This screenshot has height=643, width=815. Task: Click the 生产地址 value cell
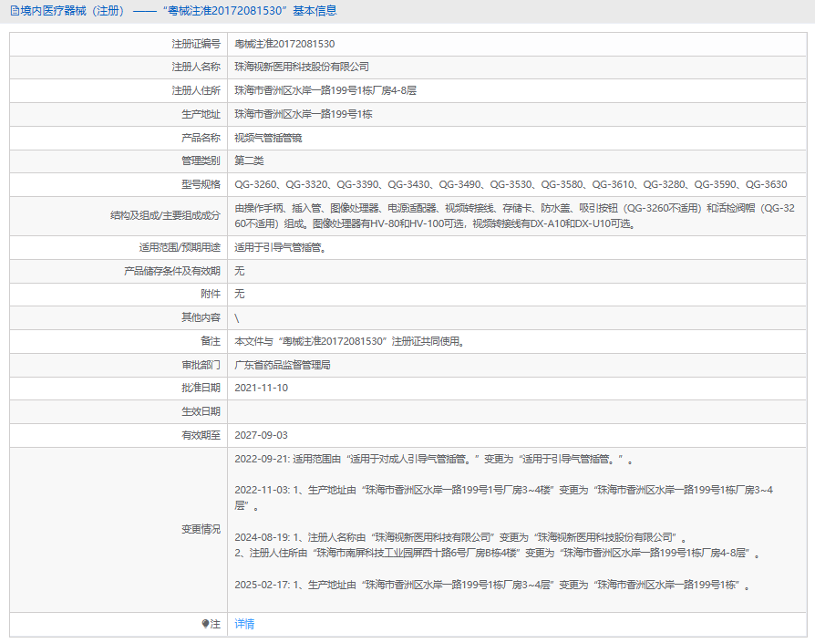(304, 114)
